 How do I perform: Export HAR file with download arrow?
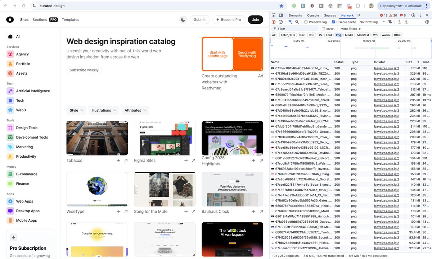[406, 22]
